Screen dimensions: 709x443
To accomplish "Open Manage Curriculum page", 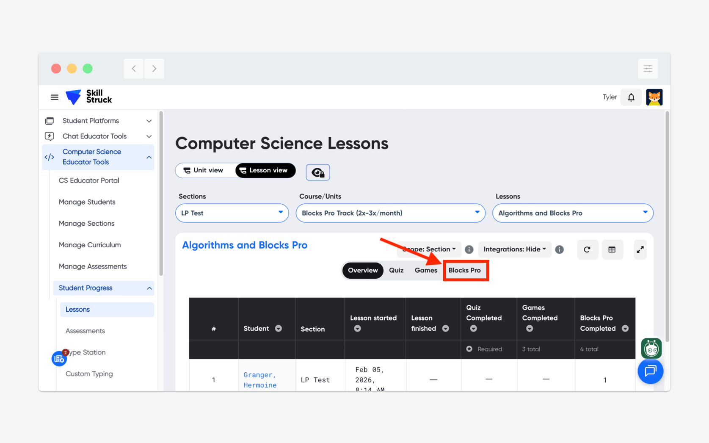I will click(x=90, y=245).
